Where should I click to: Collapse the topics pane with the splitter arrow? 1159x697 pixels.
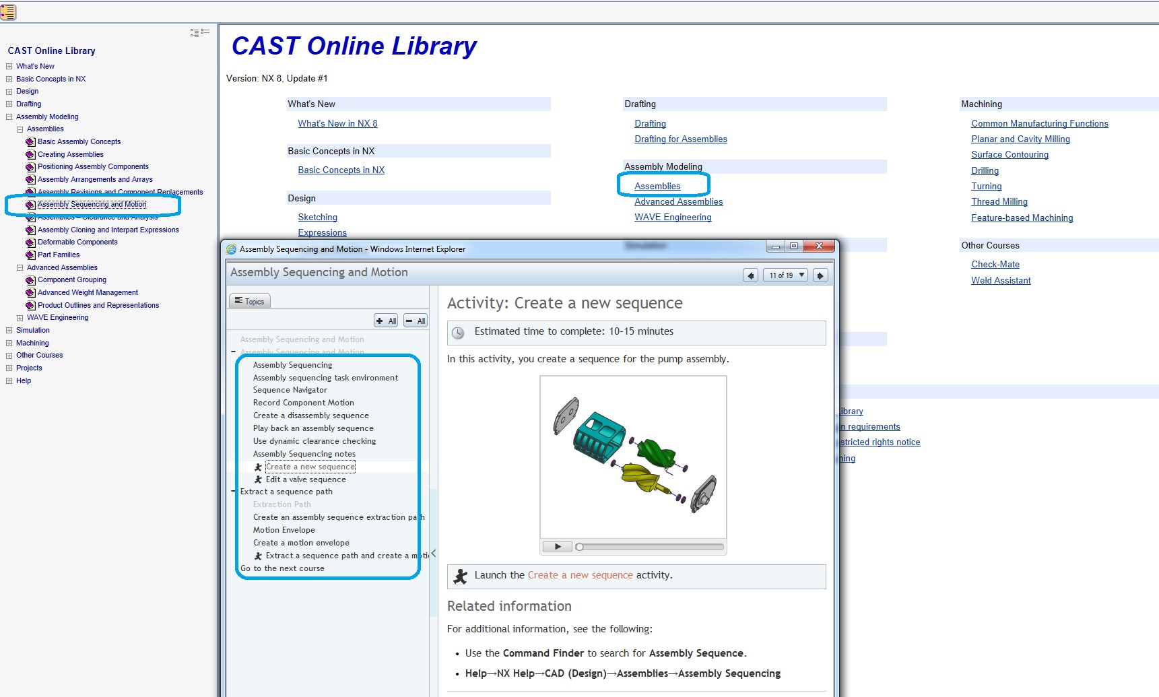coord(433,553)
